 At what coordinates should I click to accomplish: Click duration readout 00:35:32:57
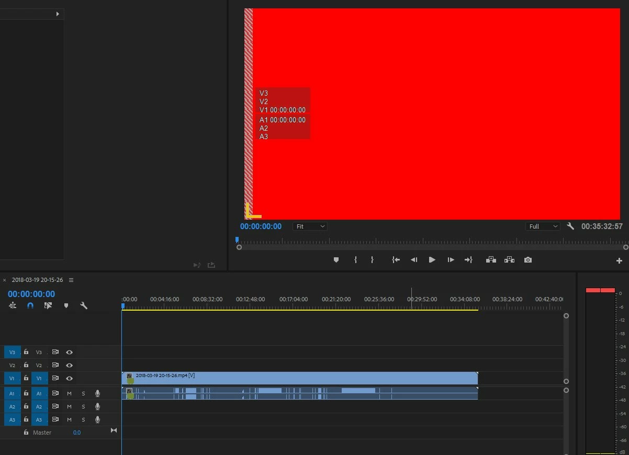click(x=602, y=226)
